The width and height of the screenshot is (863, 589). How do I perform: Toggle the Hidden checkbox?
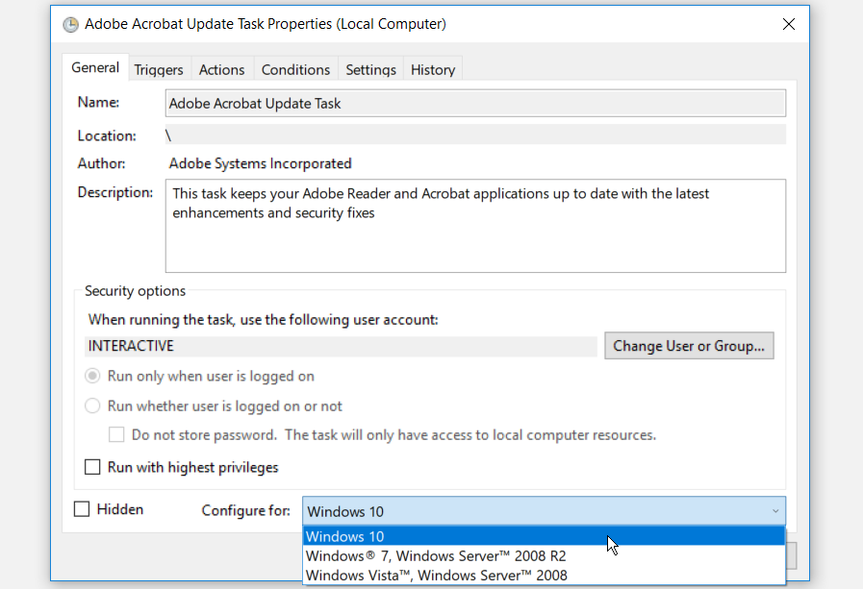[x=83, y=509]
